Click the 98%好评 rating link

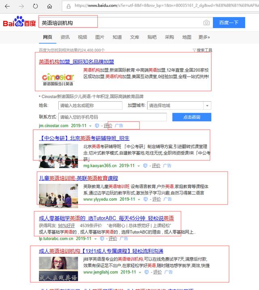click(x=66, y=226)
